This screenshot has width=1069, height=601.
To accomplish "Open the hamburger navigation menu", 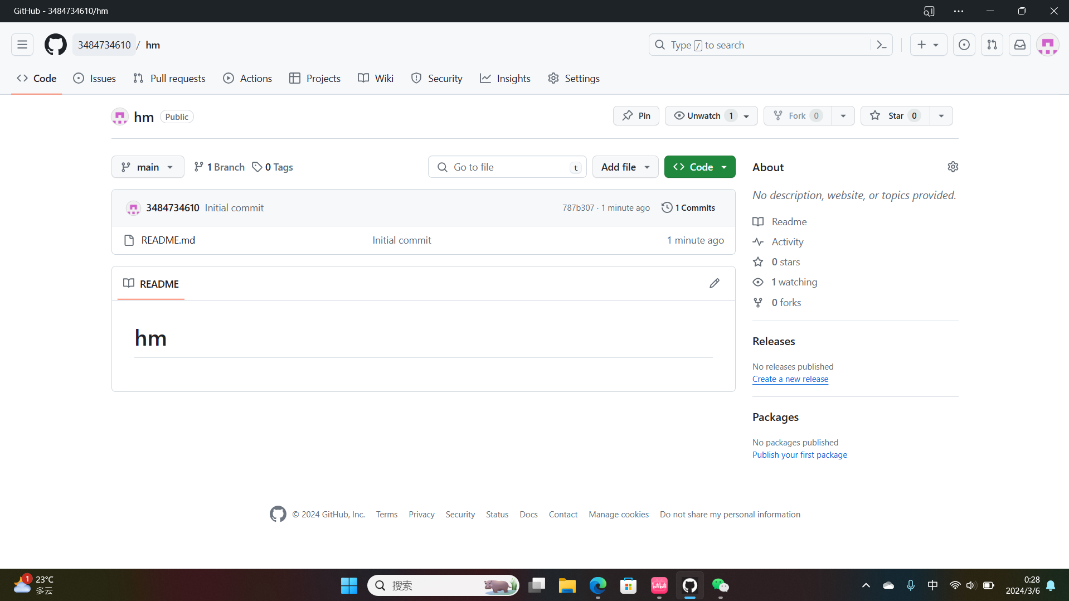I will click(x=22, y=45).
